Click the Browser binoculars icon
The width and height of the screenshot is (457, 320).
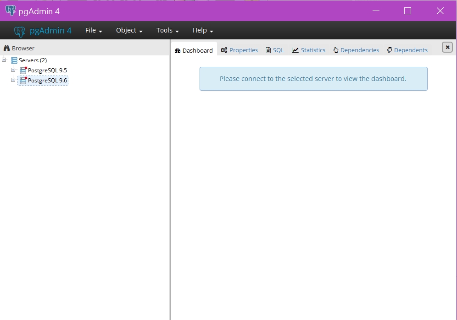pyautogui.click(x=6, y=48)
